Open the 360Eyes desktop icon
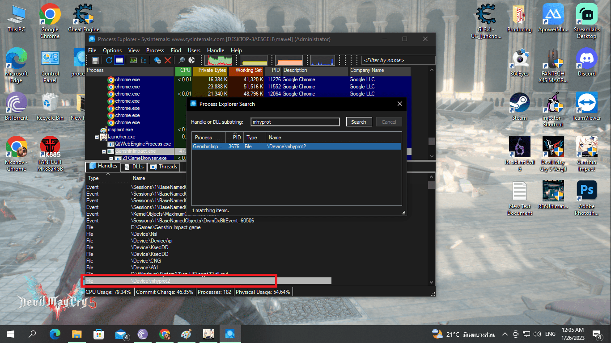The width and height of the screenshot is (611, 343). [x=519, y=62]
